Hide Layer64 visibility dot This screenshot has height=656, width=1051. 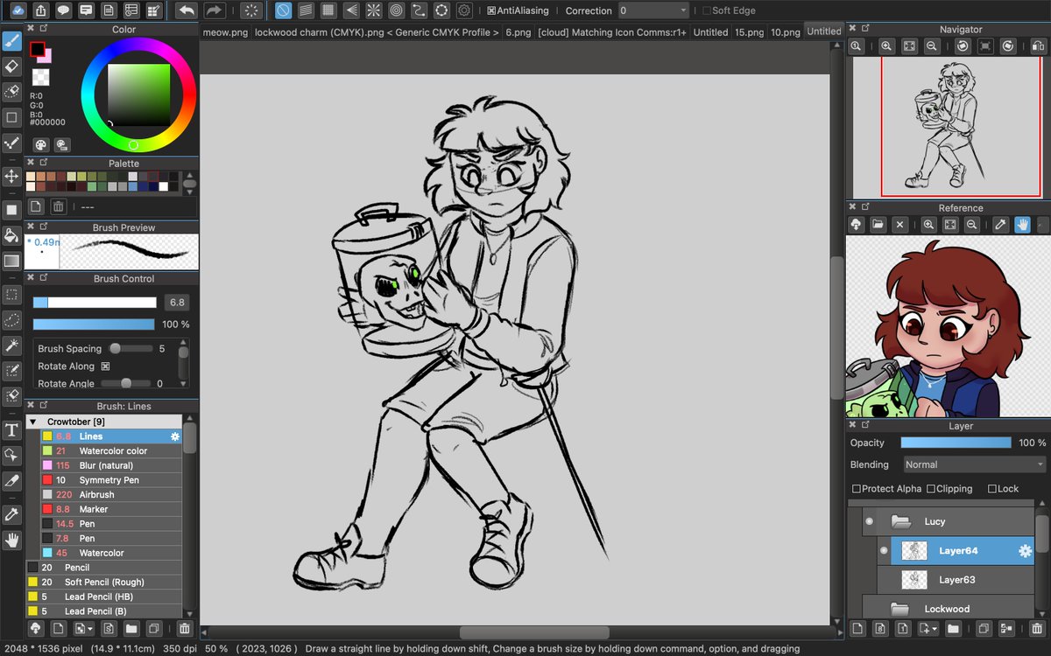click(x=884, y=551)
